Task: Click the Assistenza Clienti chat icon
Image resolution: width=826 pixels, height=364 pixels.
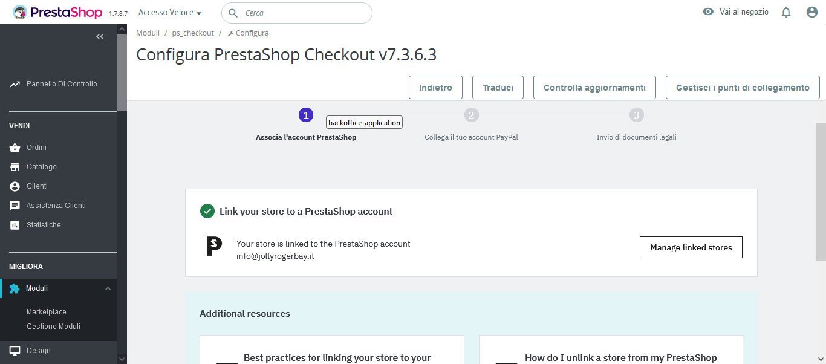Action: pyautogui.click(x=15, y=206)
